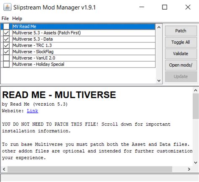Image resolution: width=199 pixels, height=182 pixels.
Task: Minimize the Slipstream Mod Manager window
Action: [142, 7]
